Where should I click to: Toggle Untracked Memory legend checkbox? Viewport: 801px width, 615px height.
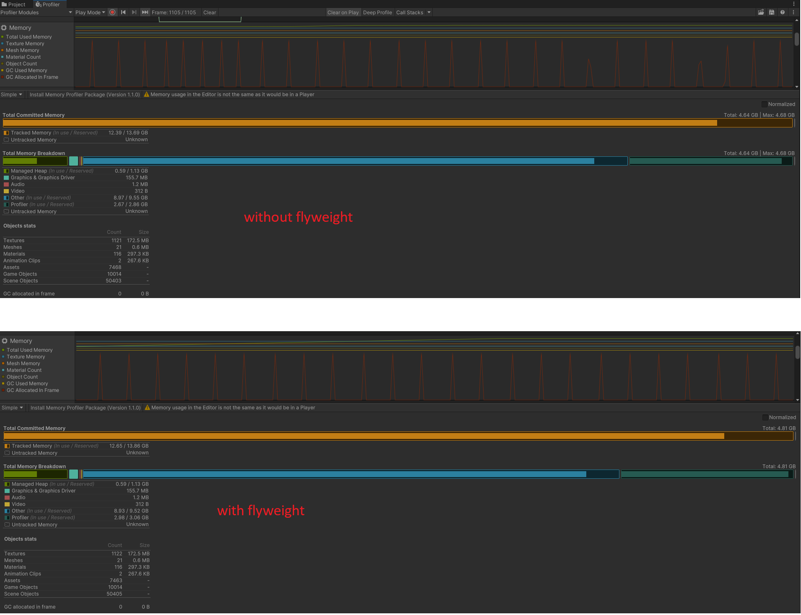click(6, 140)
